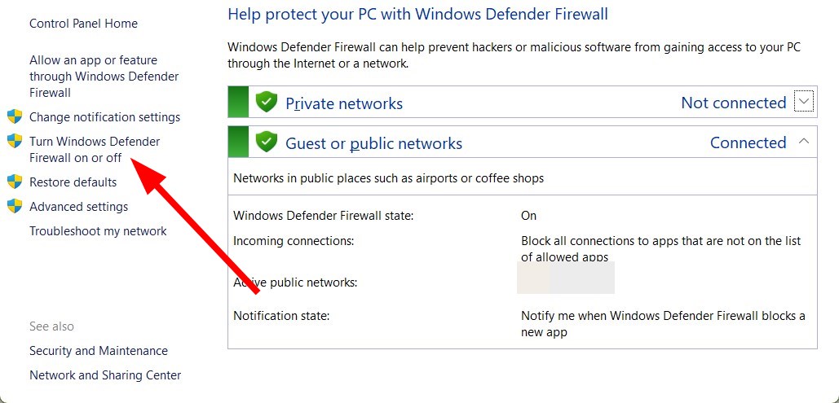Click the green shield icon for Guest or public networks
839x403 pixels.
[x=267, y=142]
